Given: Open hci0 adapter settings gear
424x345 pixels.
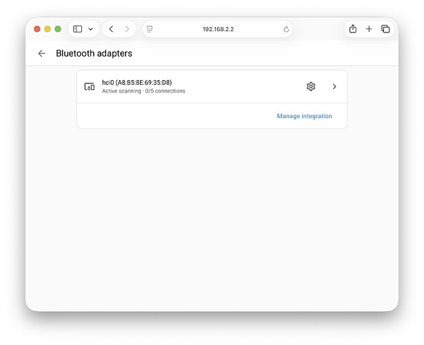Looking at the screenshot, I should pyautogui.click(x=311, y=86).
